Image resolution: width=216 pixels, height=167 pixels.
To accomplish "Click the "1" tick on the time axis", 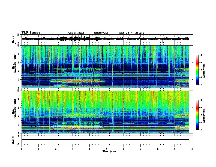I will 38,149.
